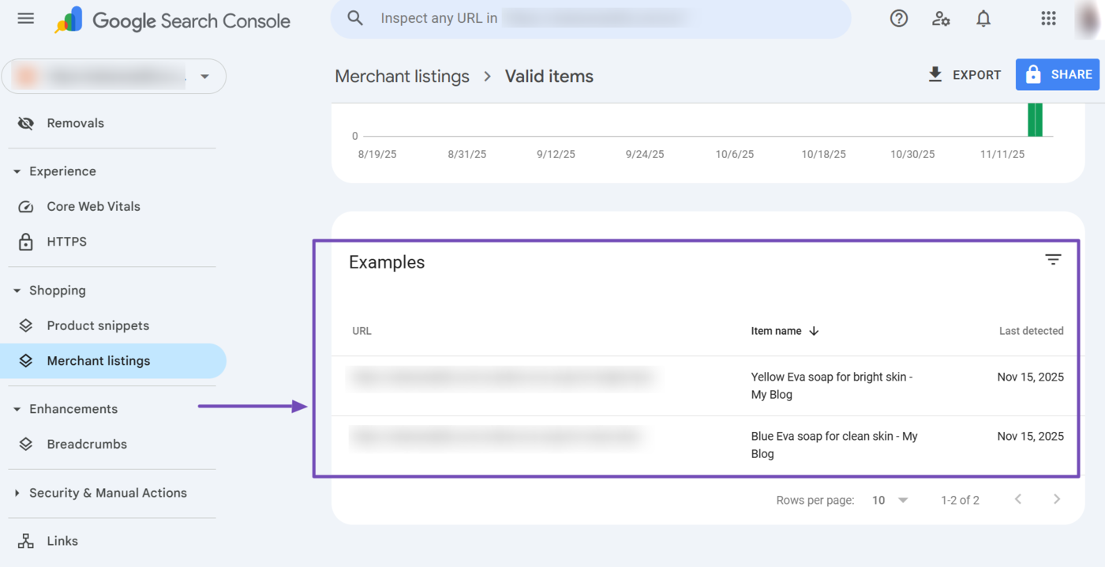Select the Product snippets tag icon
Image resolution: width=1105 pixels, height=567 pixels.
click(26, 325)
